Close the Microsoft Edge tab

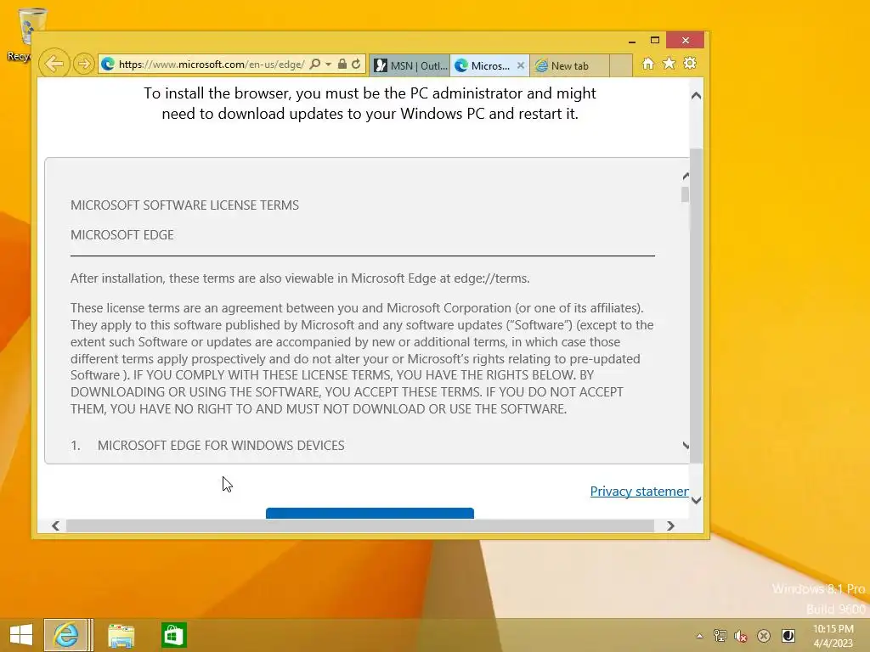coord(521,65)
